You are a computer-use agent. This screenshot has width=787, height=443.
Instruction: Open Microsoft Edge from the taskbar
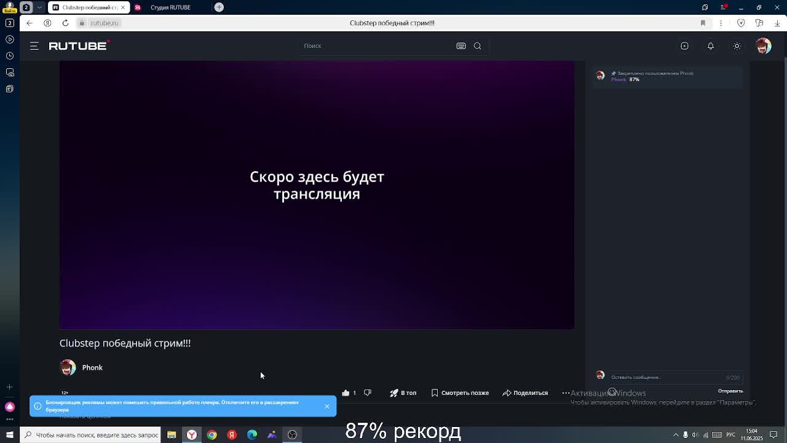click(252, 435)
